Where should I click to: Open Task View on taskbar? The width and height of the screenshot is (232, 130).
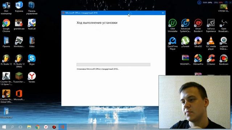(x=21, y=127)
